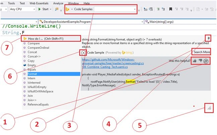Click the cube icon beside Compare
This screenshot has height=135, width=217.
[x=24, y=43]
